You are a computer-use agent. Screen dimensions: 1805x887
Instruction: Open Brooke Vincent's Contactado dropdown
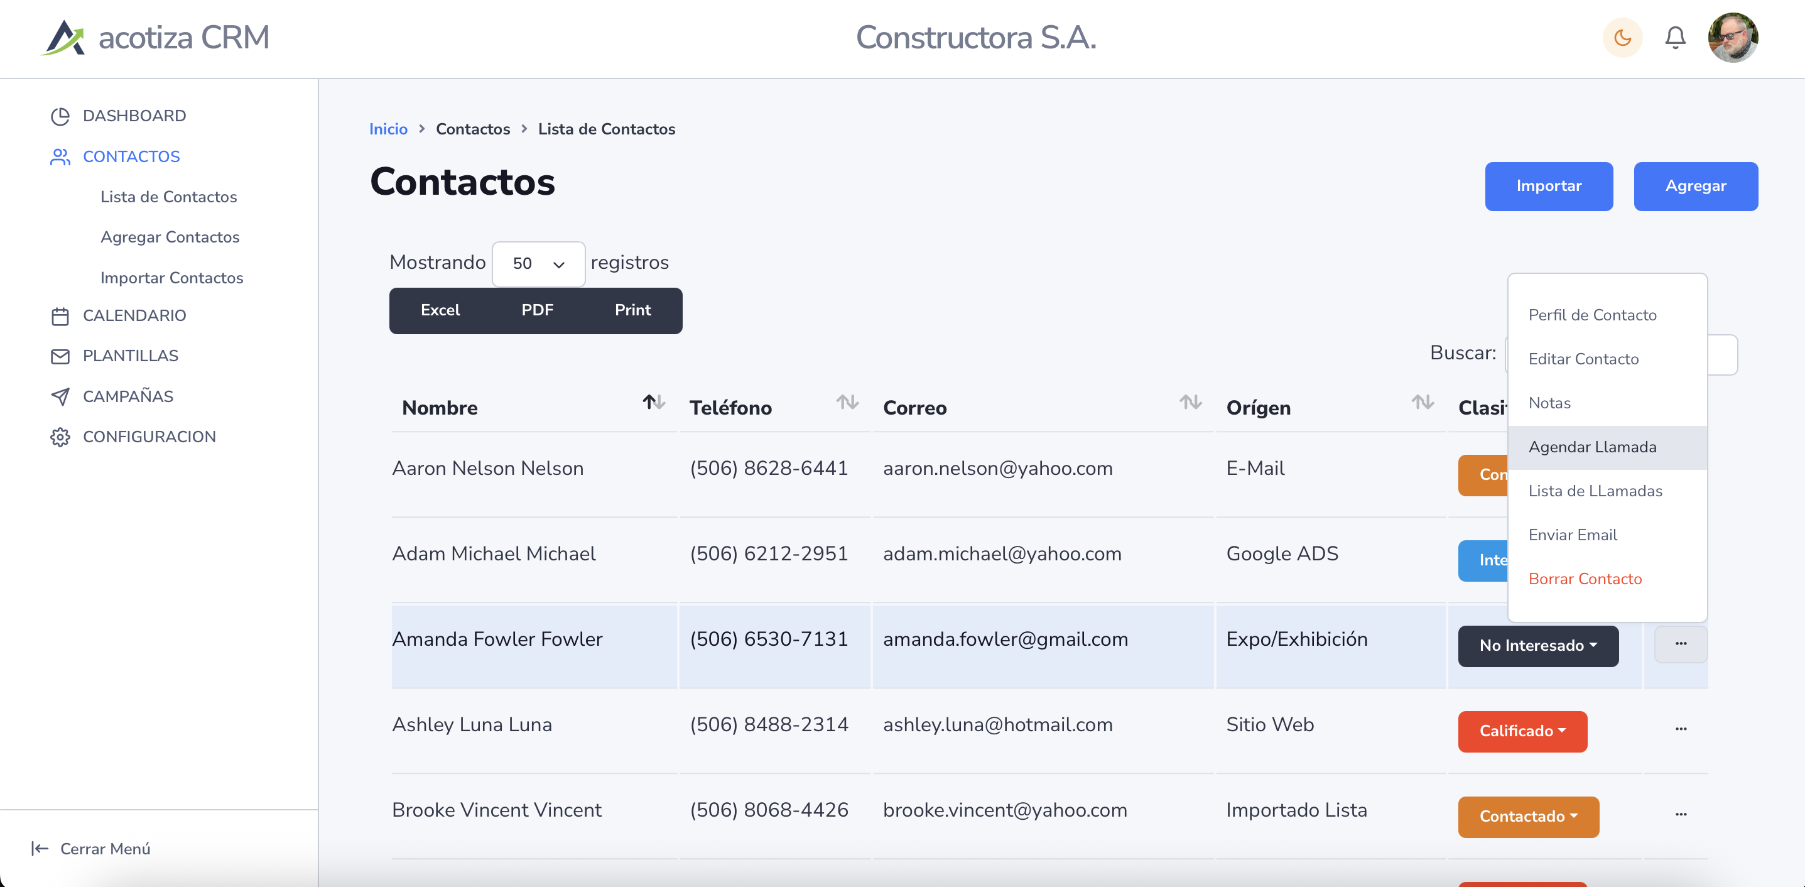pyautogui.click(x=1527, y=816)
